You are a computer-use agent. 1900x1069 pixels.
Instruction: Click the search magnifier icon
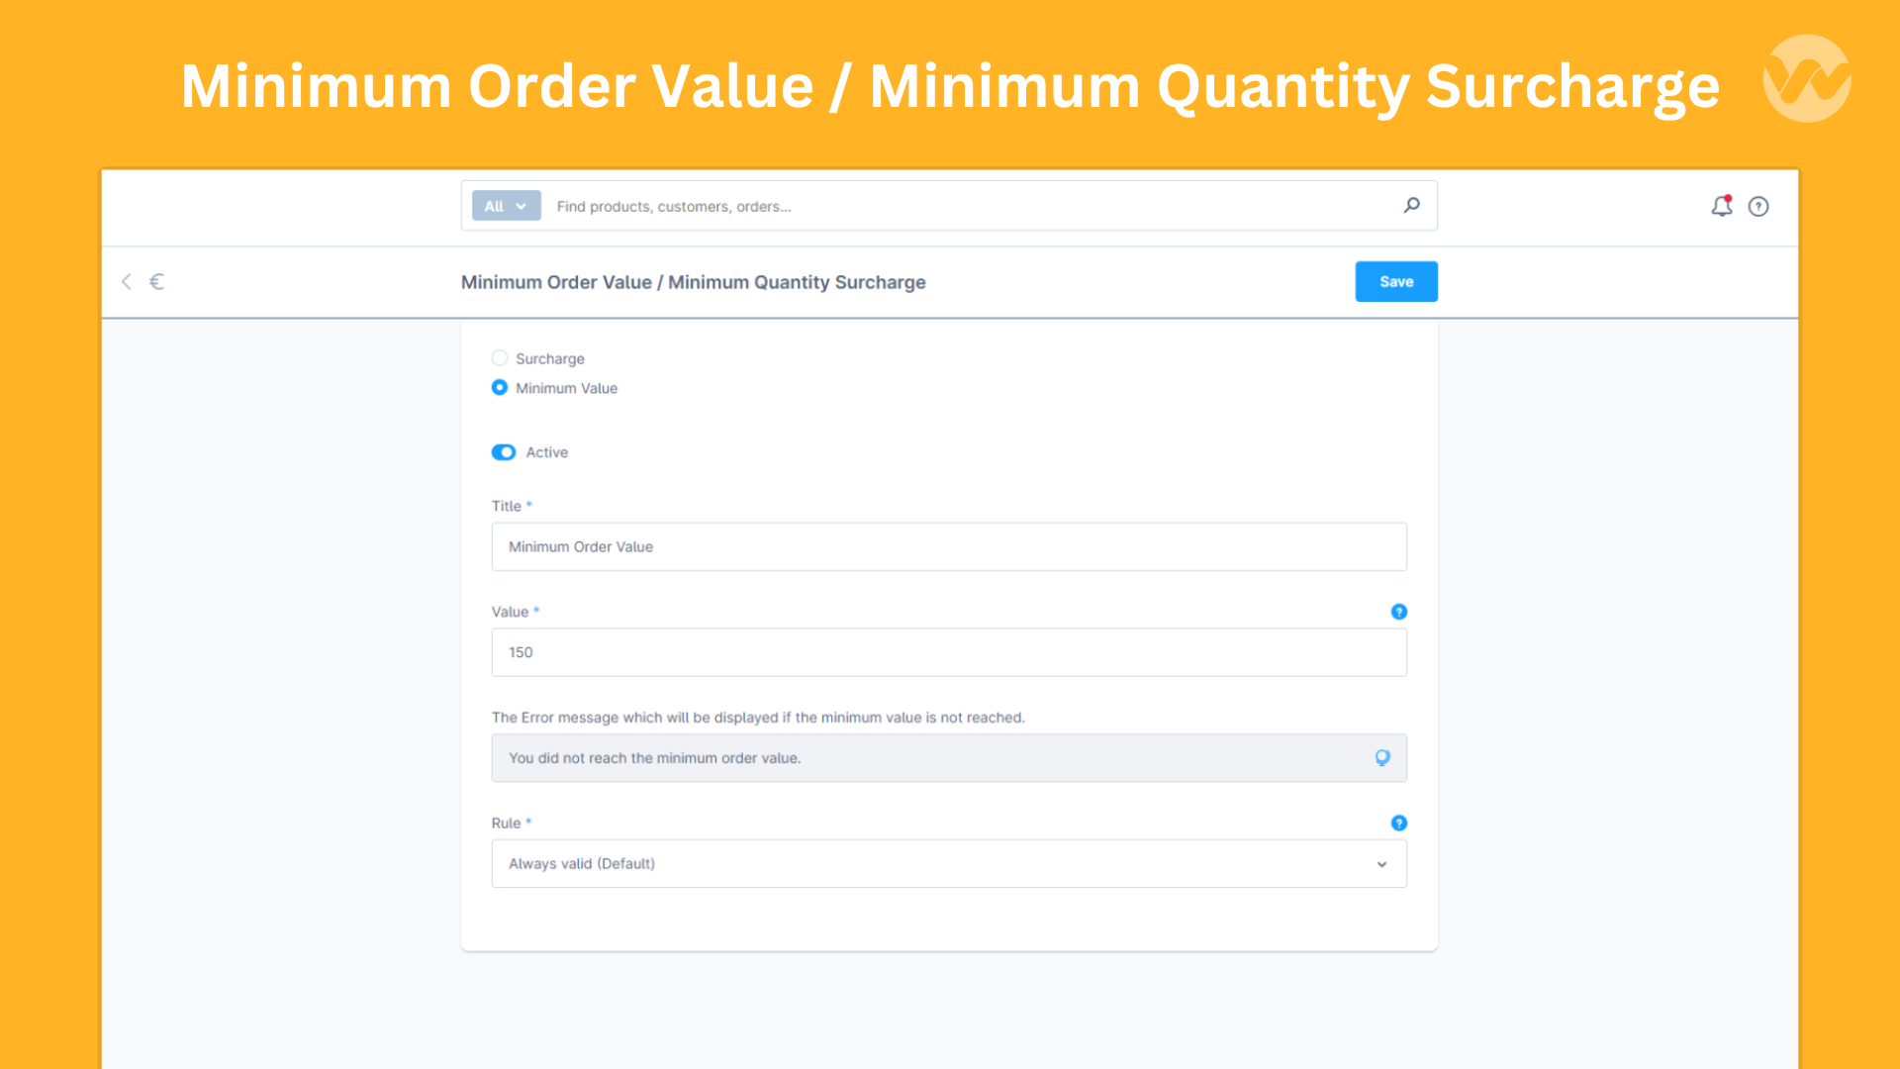[1412, 205]
